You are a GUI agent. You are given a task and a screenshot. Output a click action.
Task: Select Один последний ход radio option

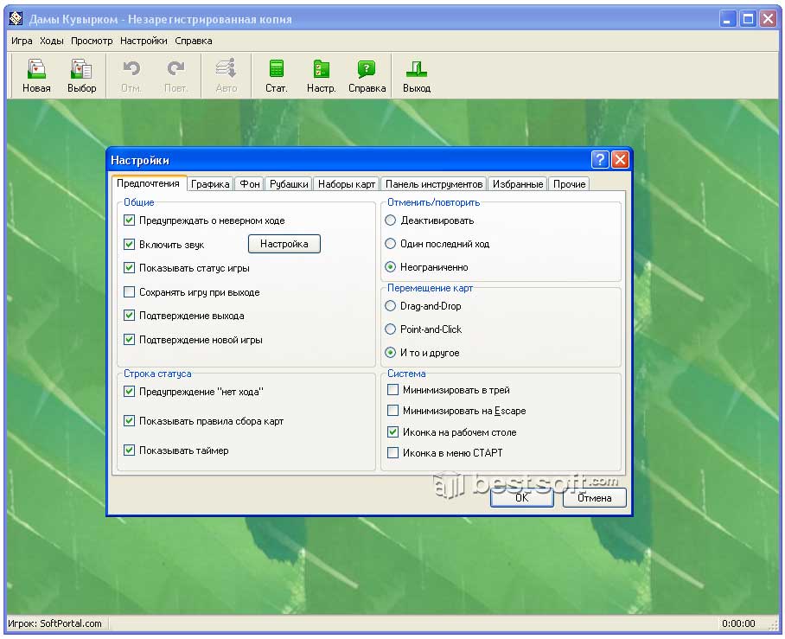391,243
